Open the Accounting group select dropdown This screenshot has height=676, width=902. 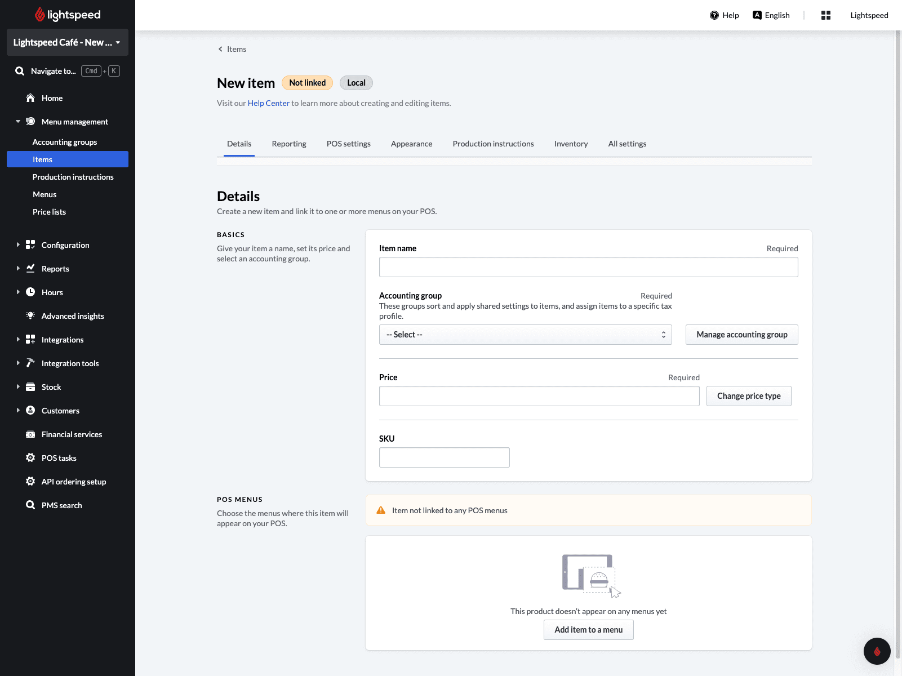[x=525, y=335]
